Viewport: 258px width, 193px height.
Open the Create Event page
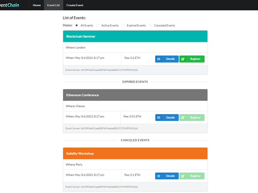[x=75, y=5]
